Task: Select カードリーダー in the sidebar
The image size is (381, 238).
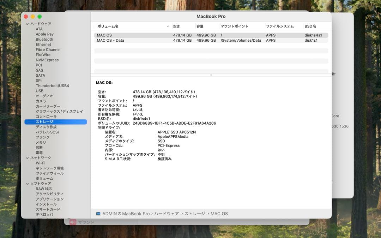Action: tap(48, 106)
